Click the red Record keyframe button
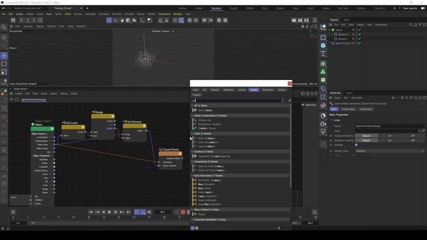This screenshot has width=427, height=240. coord(183,212)
